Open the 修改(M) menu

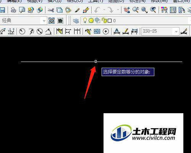159,1
